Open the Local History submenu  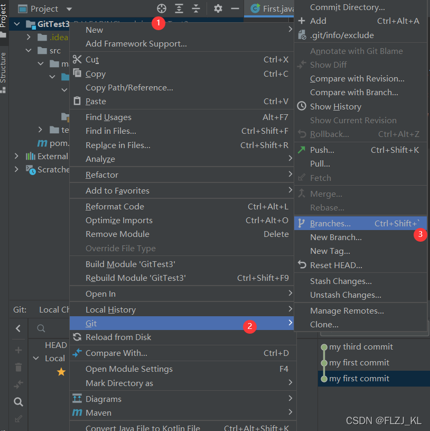(182, 309)
